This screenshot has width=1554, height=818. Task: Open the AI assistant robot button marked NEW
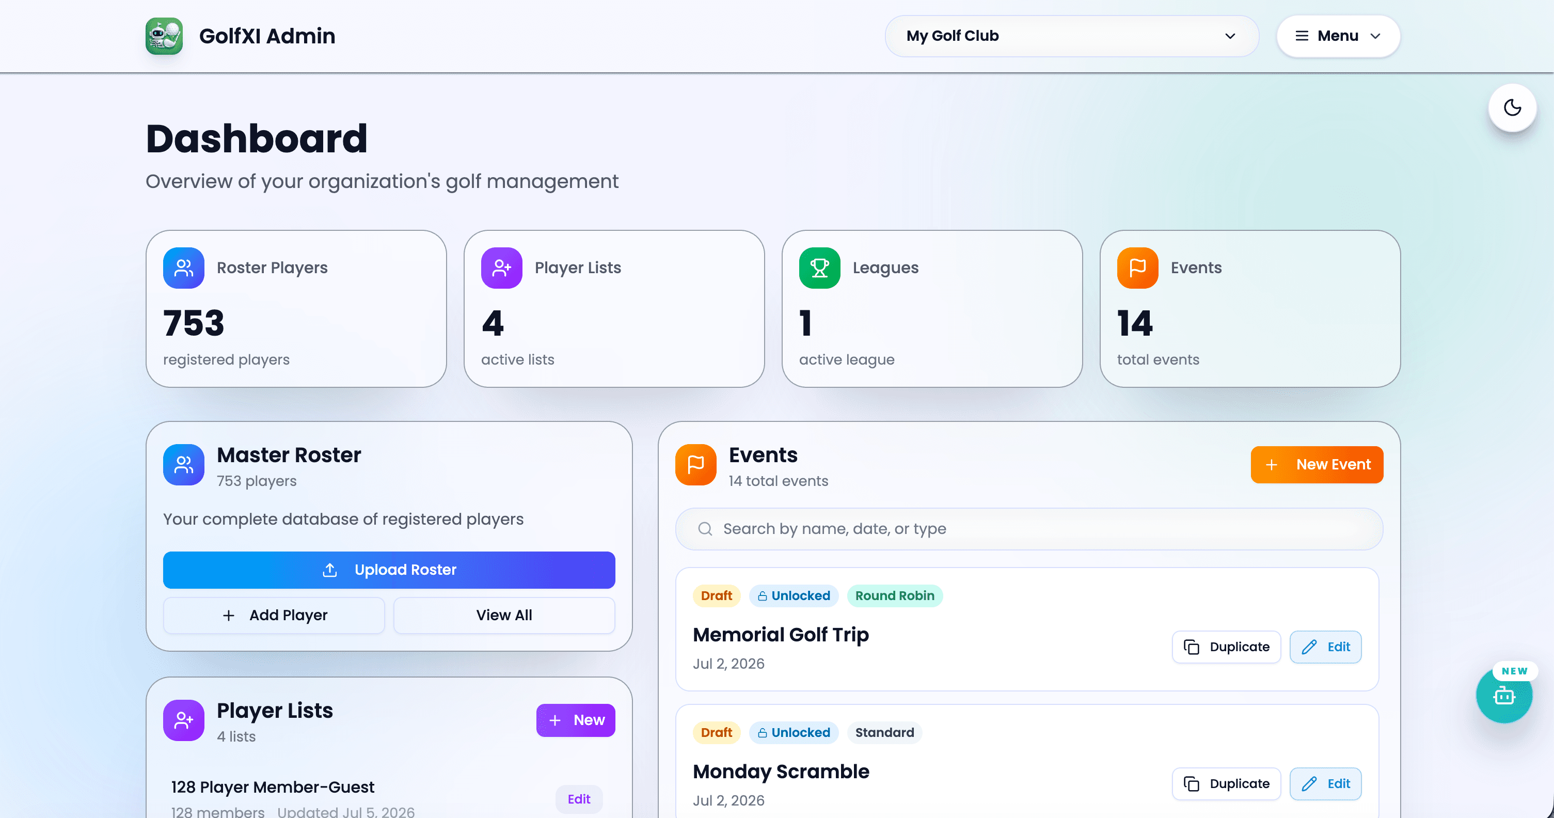point(1504,696)
